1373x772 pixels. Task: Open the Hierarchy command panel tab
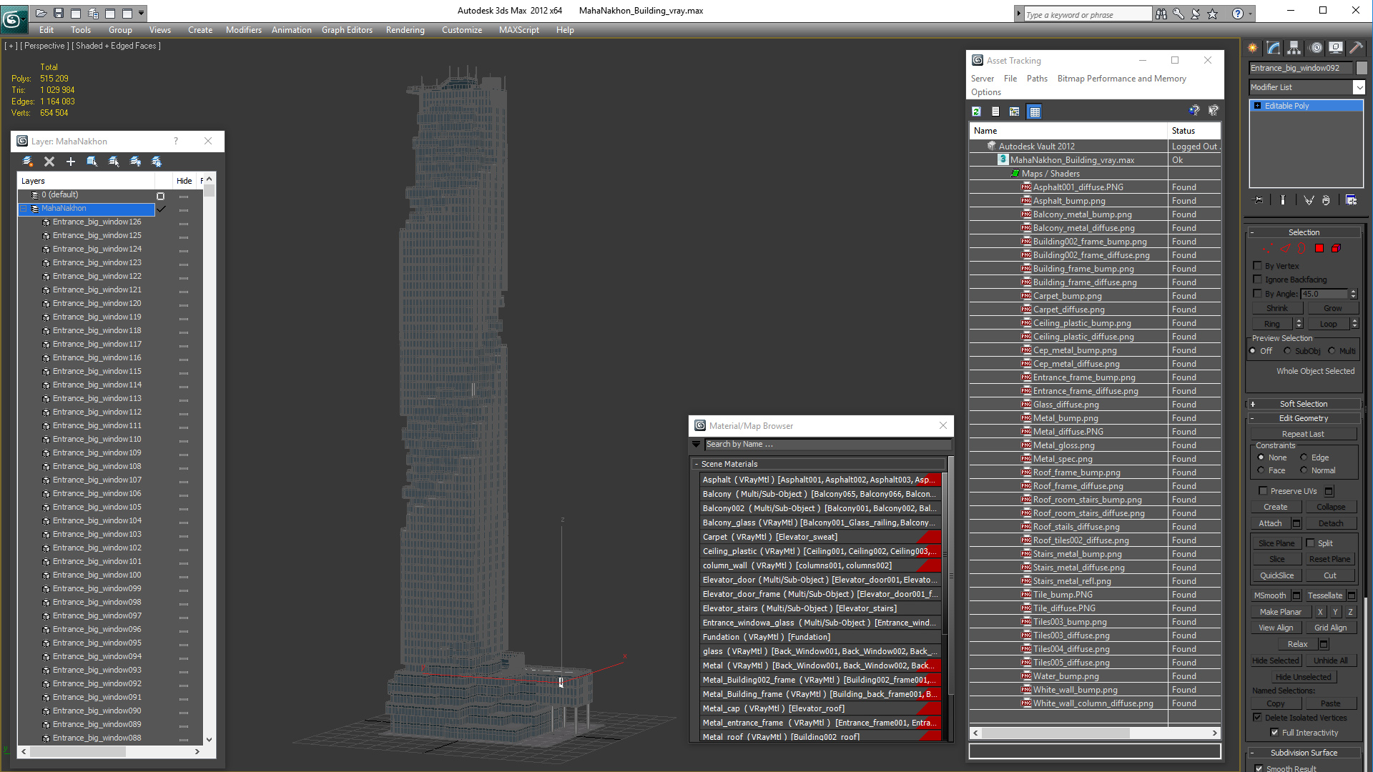(x=1294, y=48)
